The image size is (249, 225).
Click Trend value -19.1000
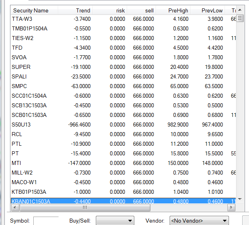(81, 67)
